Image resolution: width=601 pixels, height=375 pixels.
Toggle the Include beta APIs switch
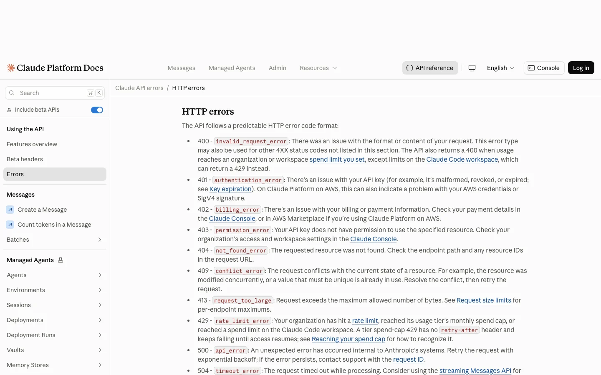[x=97, y=110]
